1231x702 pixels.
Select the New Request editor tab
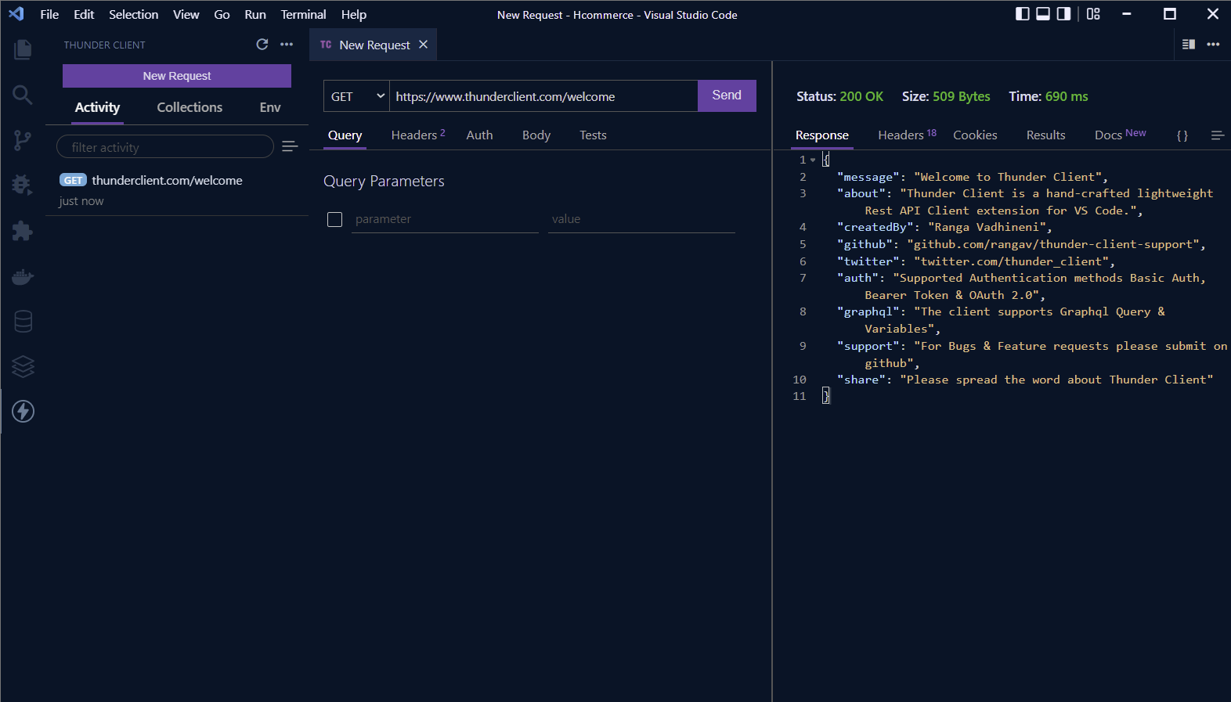[x=373, y=45]
